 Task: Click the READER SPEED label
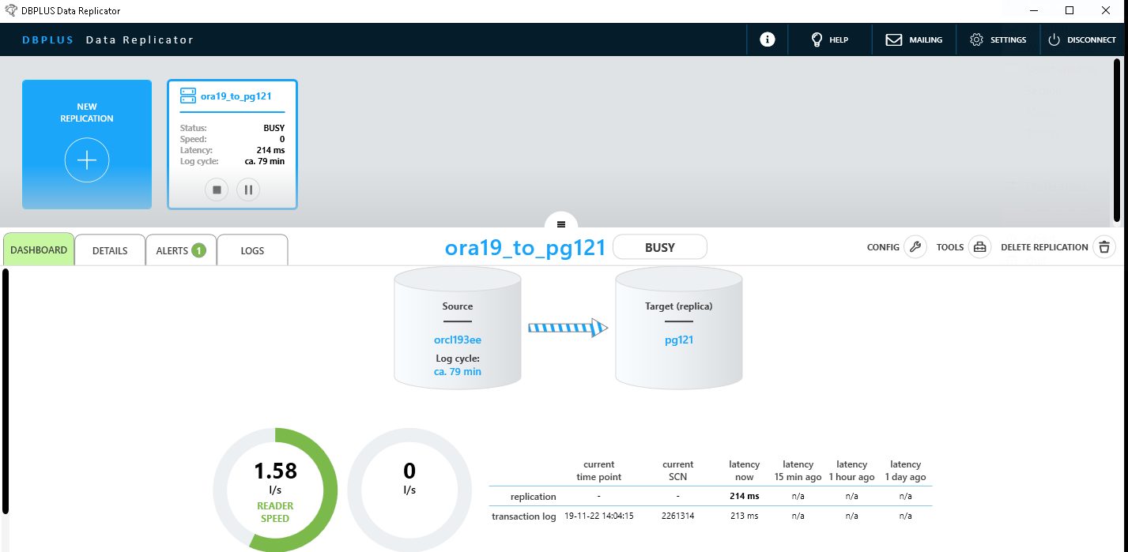[275, 513]
